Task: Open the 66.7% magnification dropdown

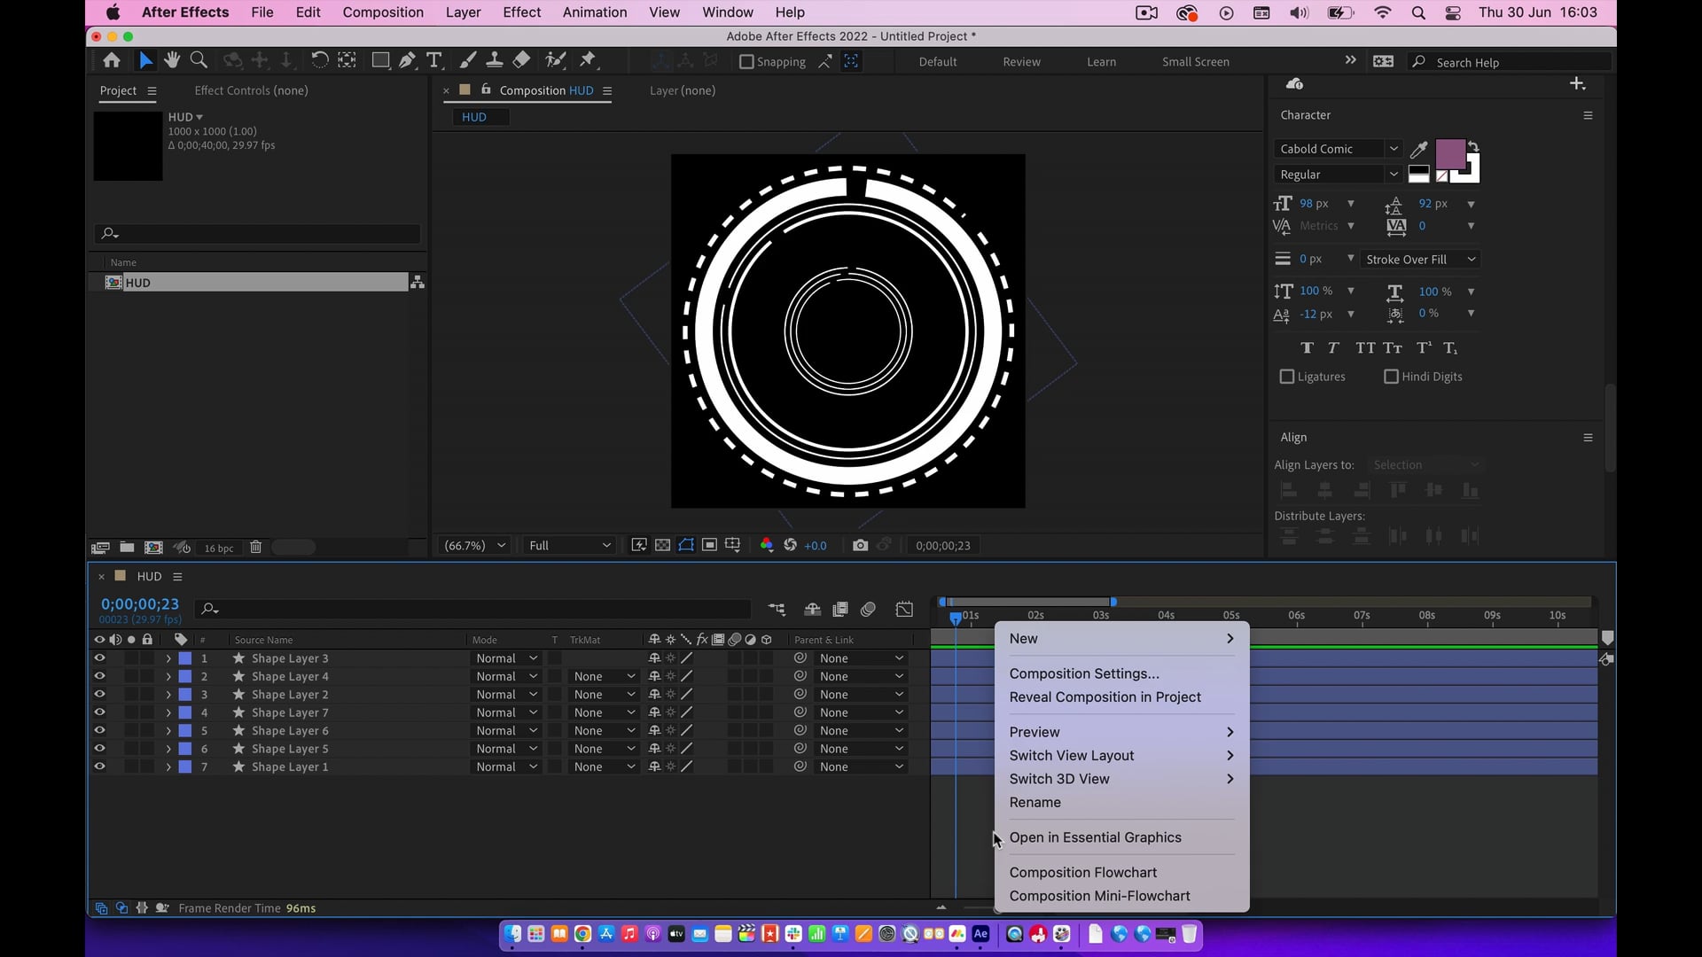Action: click(474, 546)
